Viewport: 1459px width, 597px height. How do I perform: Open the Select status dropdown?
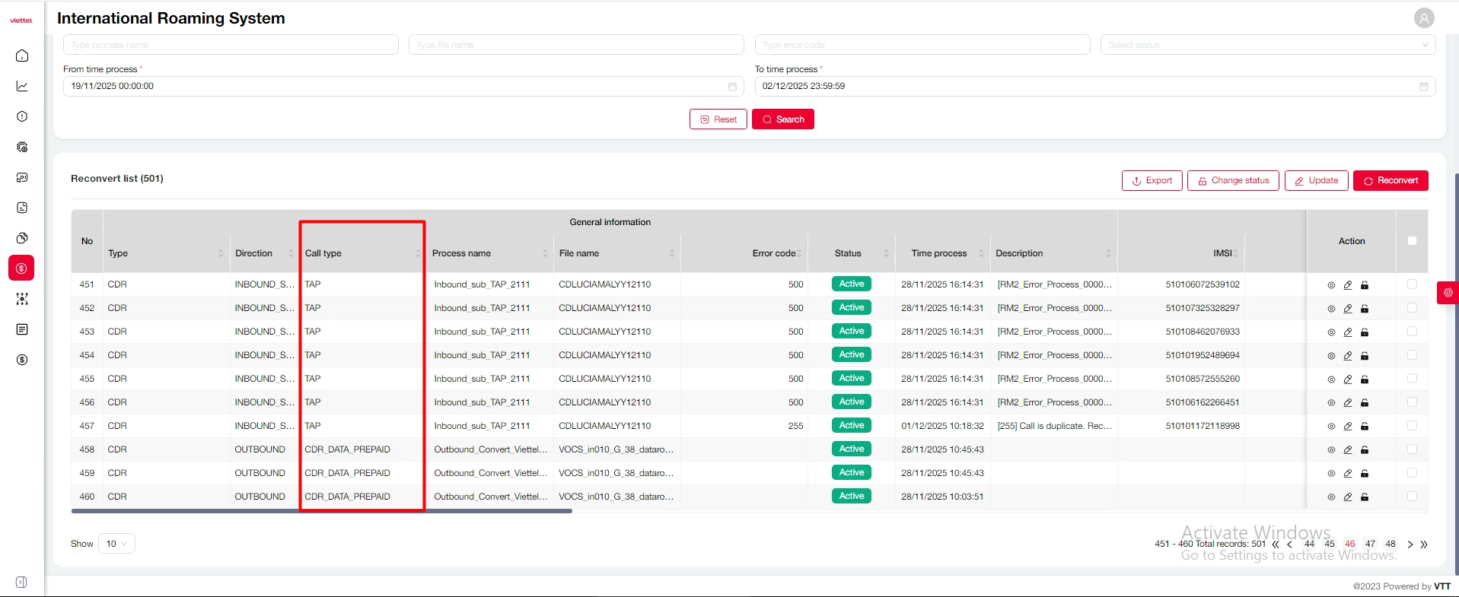click(x=1267, y=45)
